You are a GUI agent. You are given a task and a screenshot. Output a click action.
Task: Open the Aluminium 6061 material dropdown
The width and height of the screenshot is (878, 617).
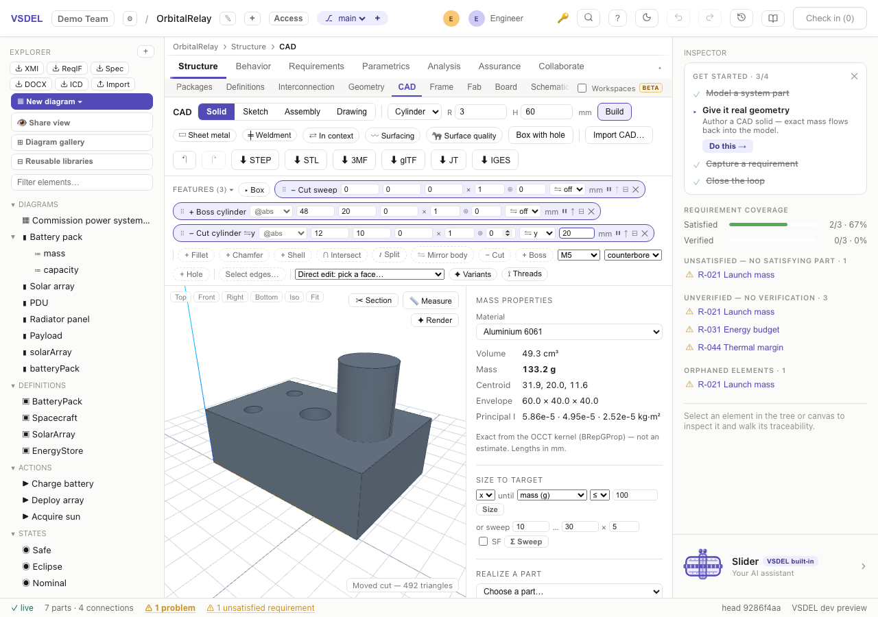tap(569, 332)
